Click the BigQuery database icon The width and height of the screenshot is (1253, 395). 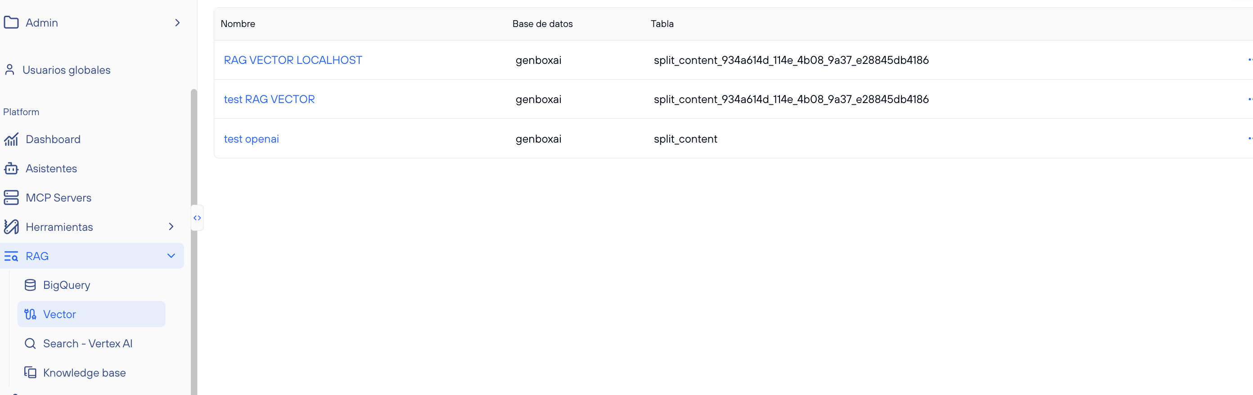(x=30, y=285)
